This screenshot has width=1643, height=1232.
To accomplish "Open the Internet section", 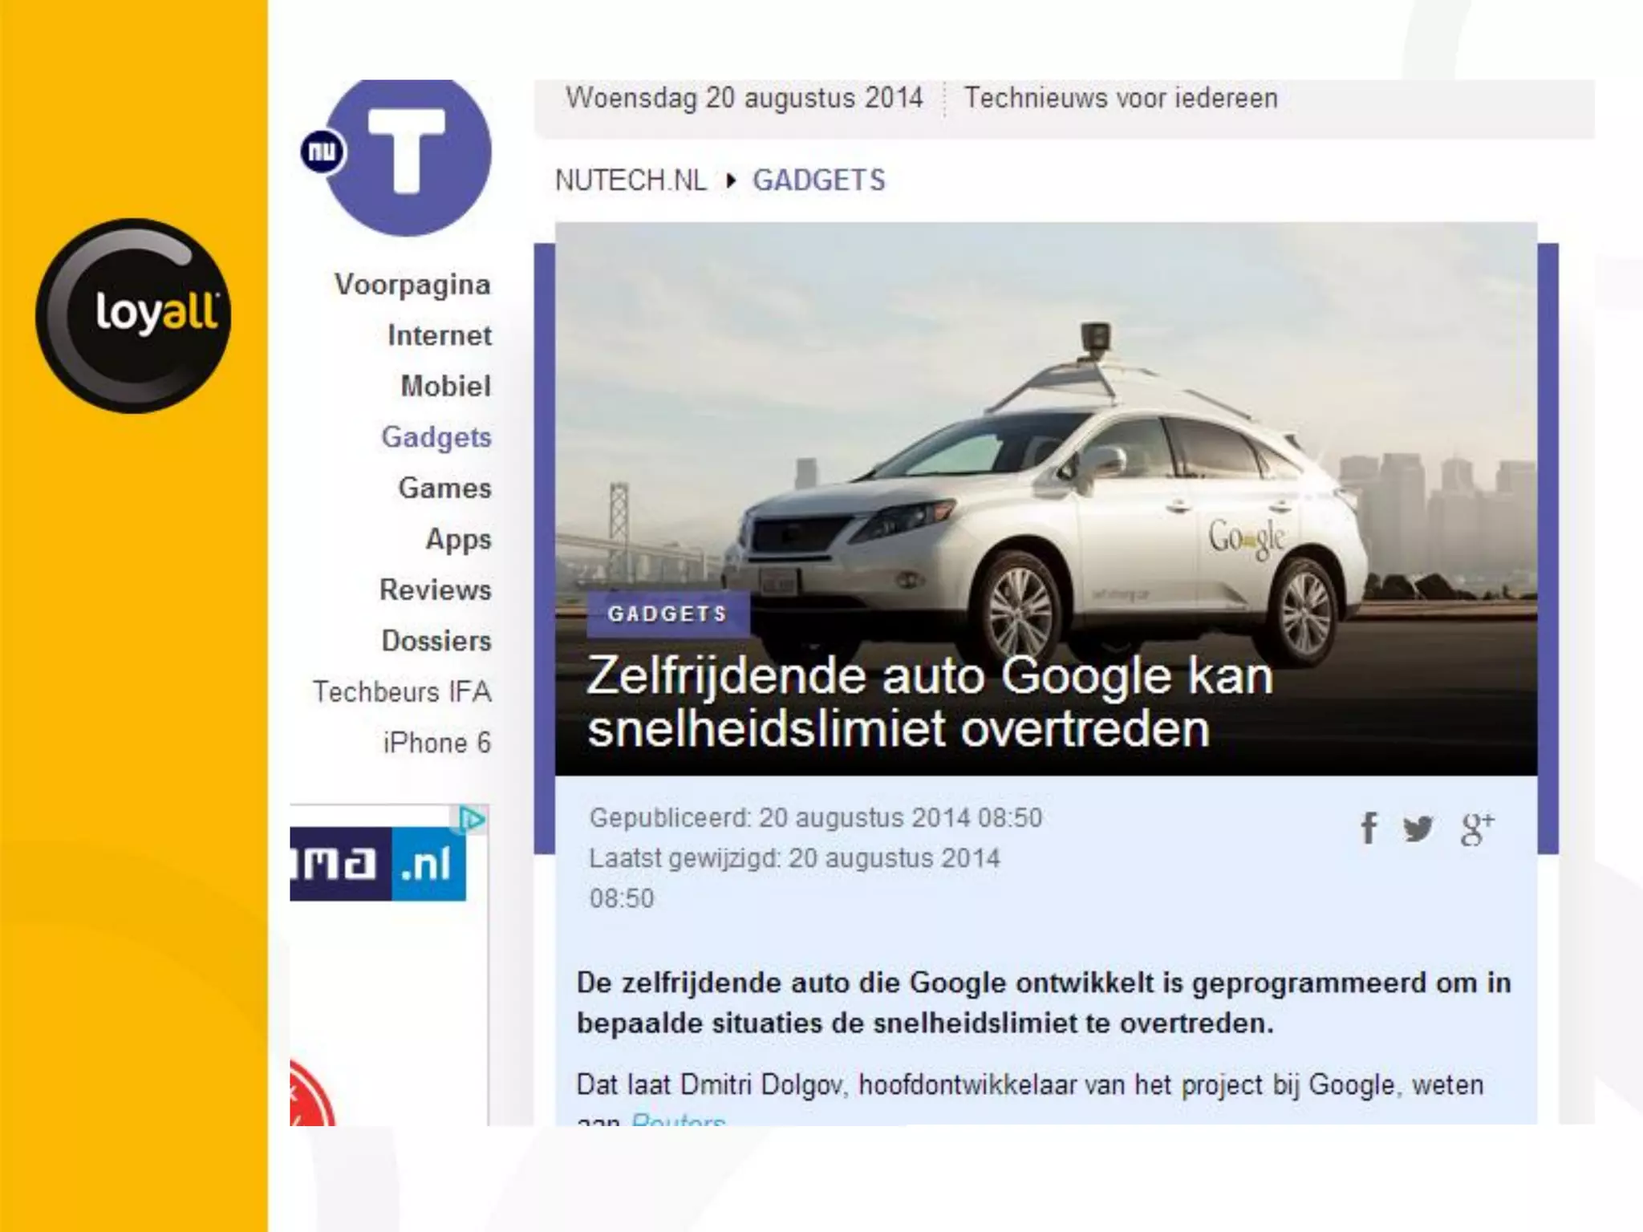I will [439, 335].
